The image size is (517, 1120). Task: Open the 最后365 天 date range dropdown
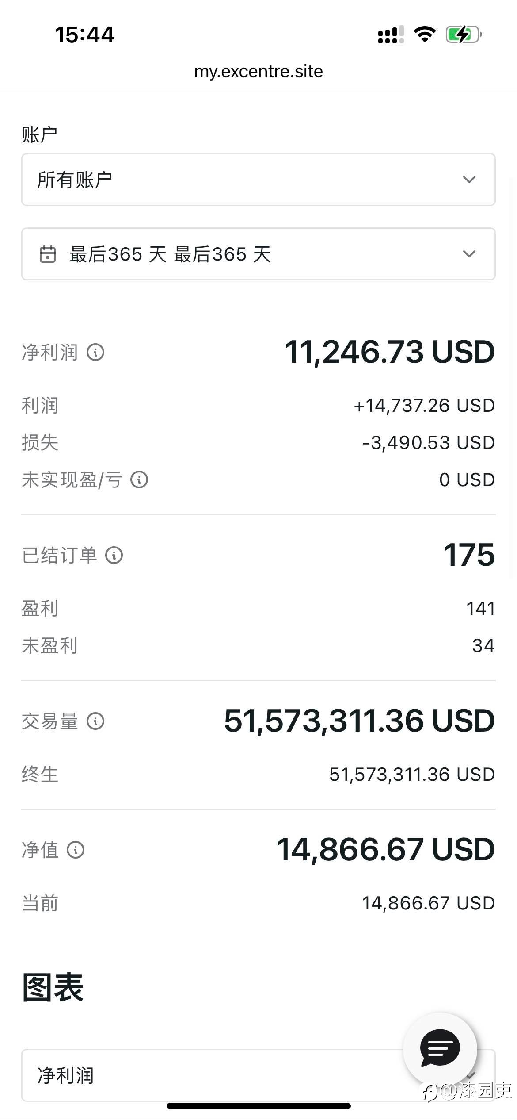click(x=258, y=254)
